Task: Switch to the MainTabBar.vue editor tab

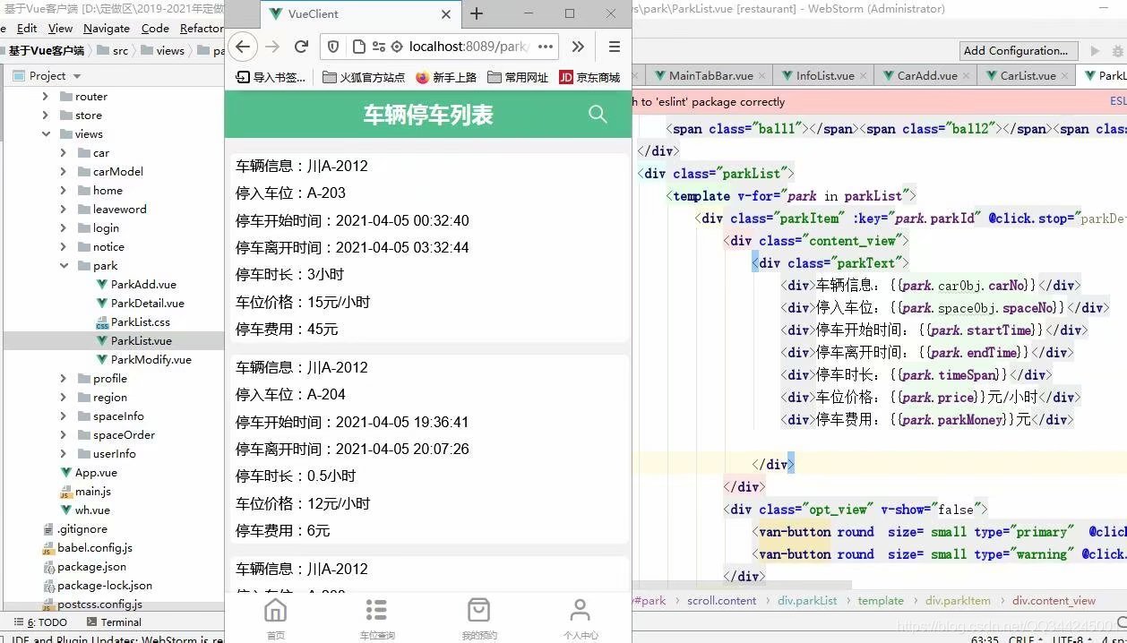Action: click(710, 75)
